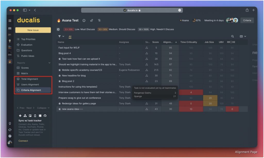264x158 pixels.
Task: Click the Criteria button
Action: coord(247,21)
